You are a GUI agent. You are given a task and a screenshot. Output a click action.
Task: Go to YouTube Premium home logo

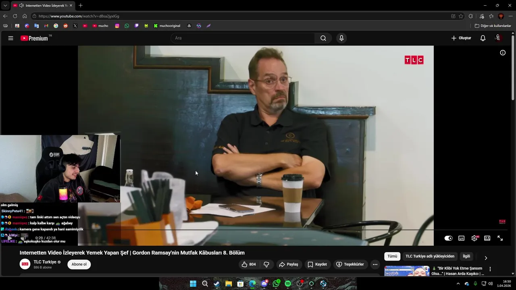click(x=34, y=38)
